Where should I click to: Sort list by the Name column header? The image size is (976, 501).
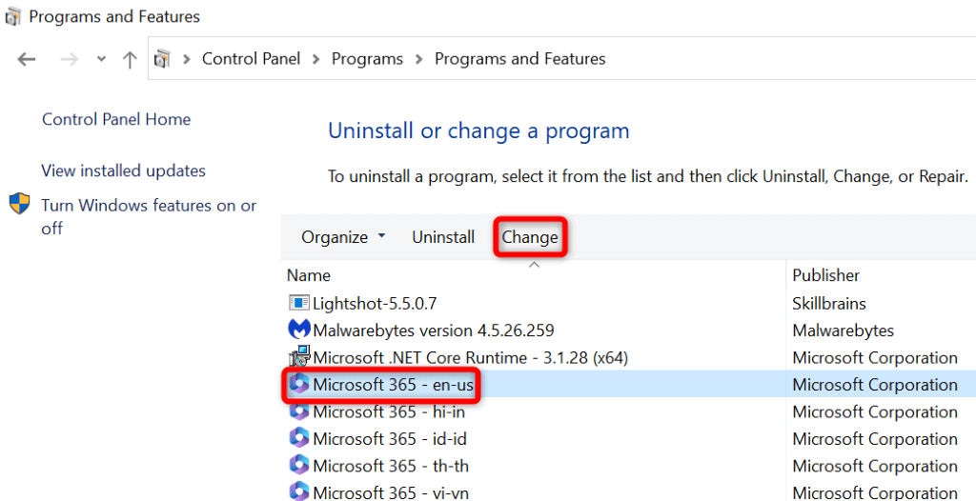point(309,275)
